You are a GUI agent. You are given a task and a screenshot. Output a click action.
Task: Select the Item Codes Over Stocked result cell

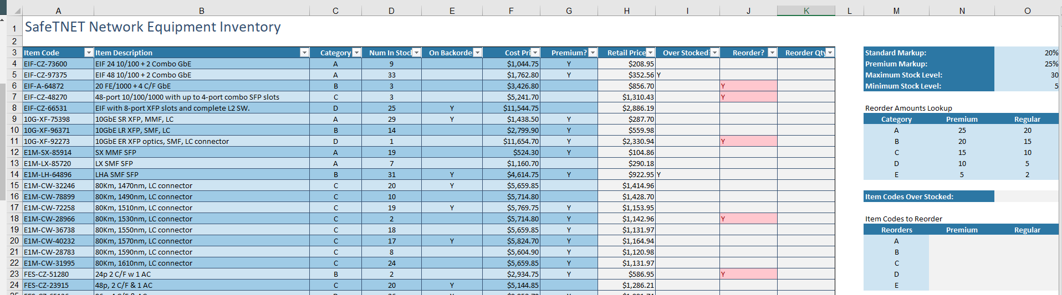pyautogui.click(x=1027, y=196)
